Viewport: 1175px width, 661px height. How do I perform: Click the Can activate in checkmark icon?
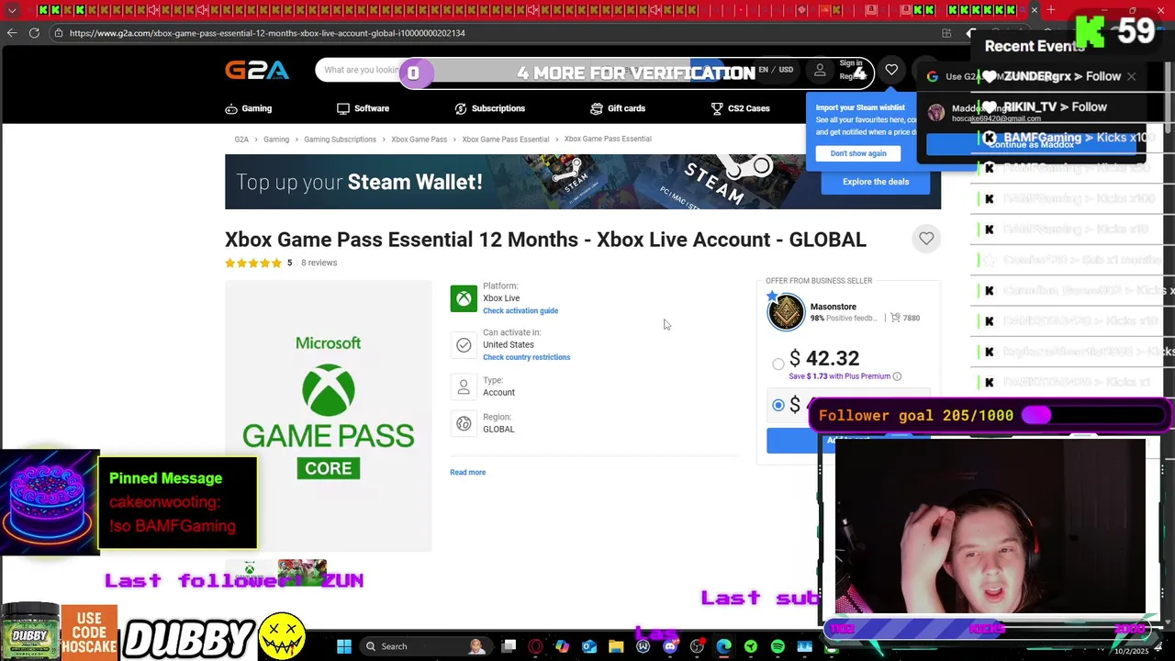tap(464, 345)
